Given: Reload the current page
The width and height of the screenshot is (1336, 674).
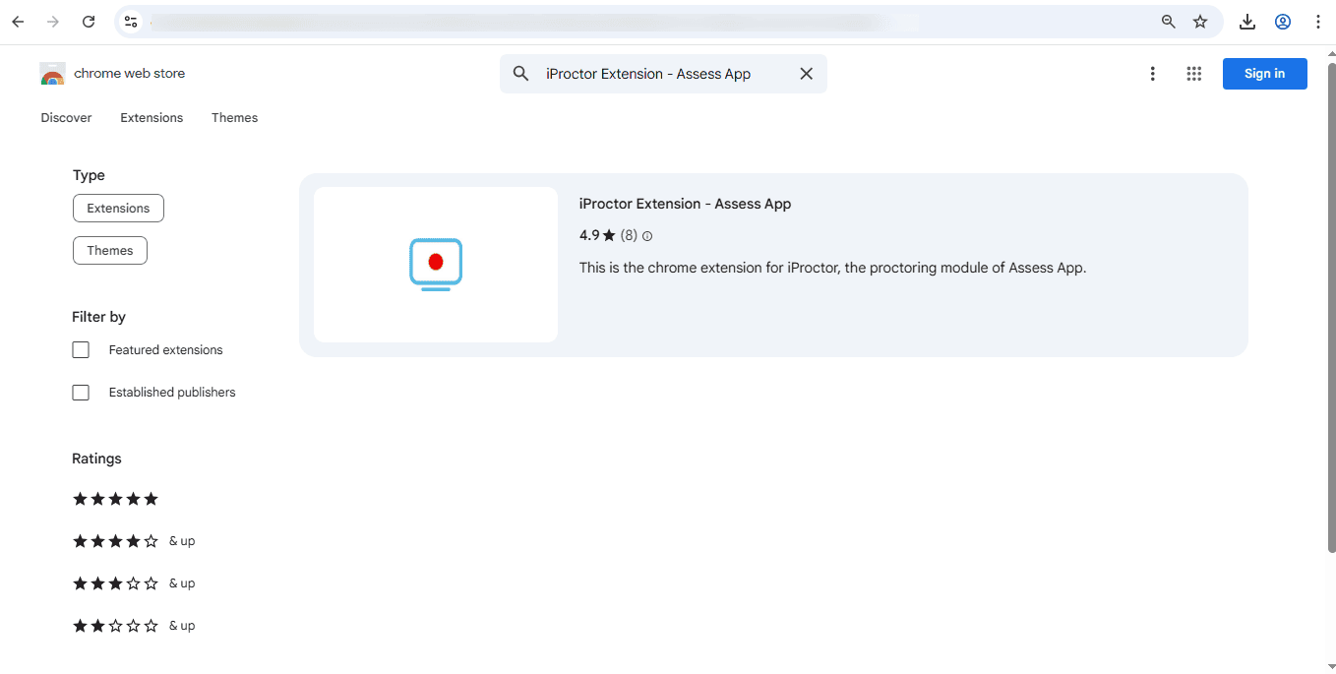Looking at the screenshot, I should coord(89,22).
